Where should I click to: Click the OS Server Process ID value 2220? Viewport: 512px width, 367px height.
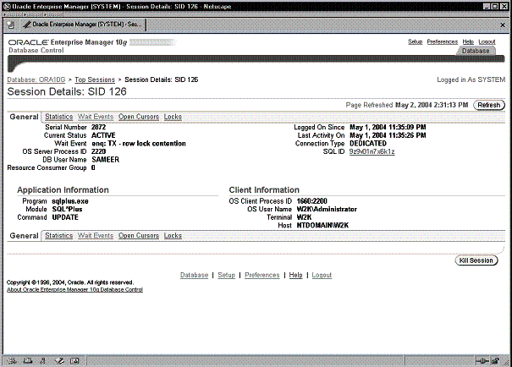coord(99,151)
